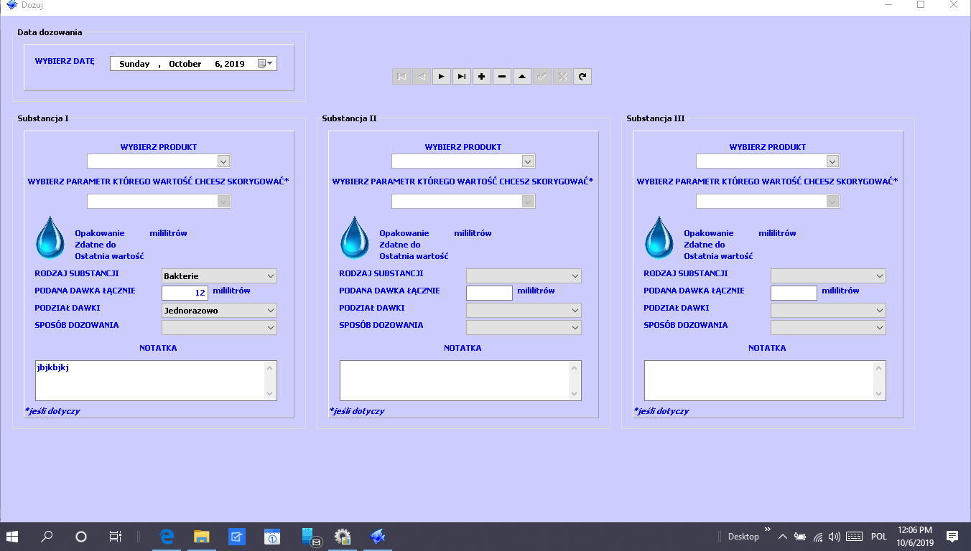The height and width of the screenshot is (551, 971).
Task: Click the edit record up-triangle button
Action: tap(522, 76)
